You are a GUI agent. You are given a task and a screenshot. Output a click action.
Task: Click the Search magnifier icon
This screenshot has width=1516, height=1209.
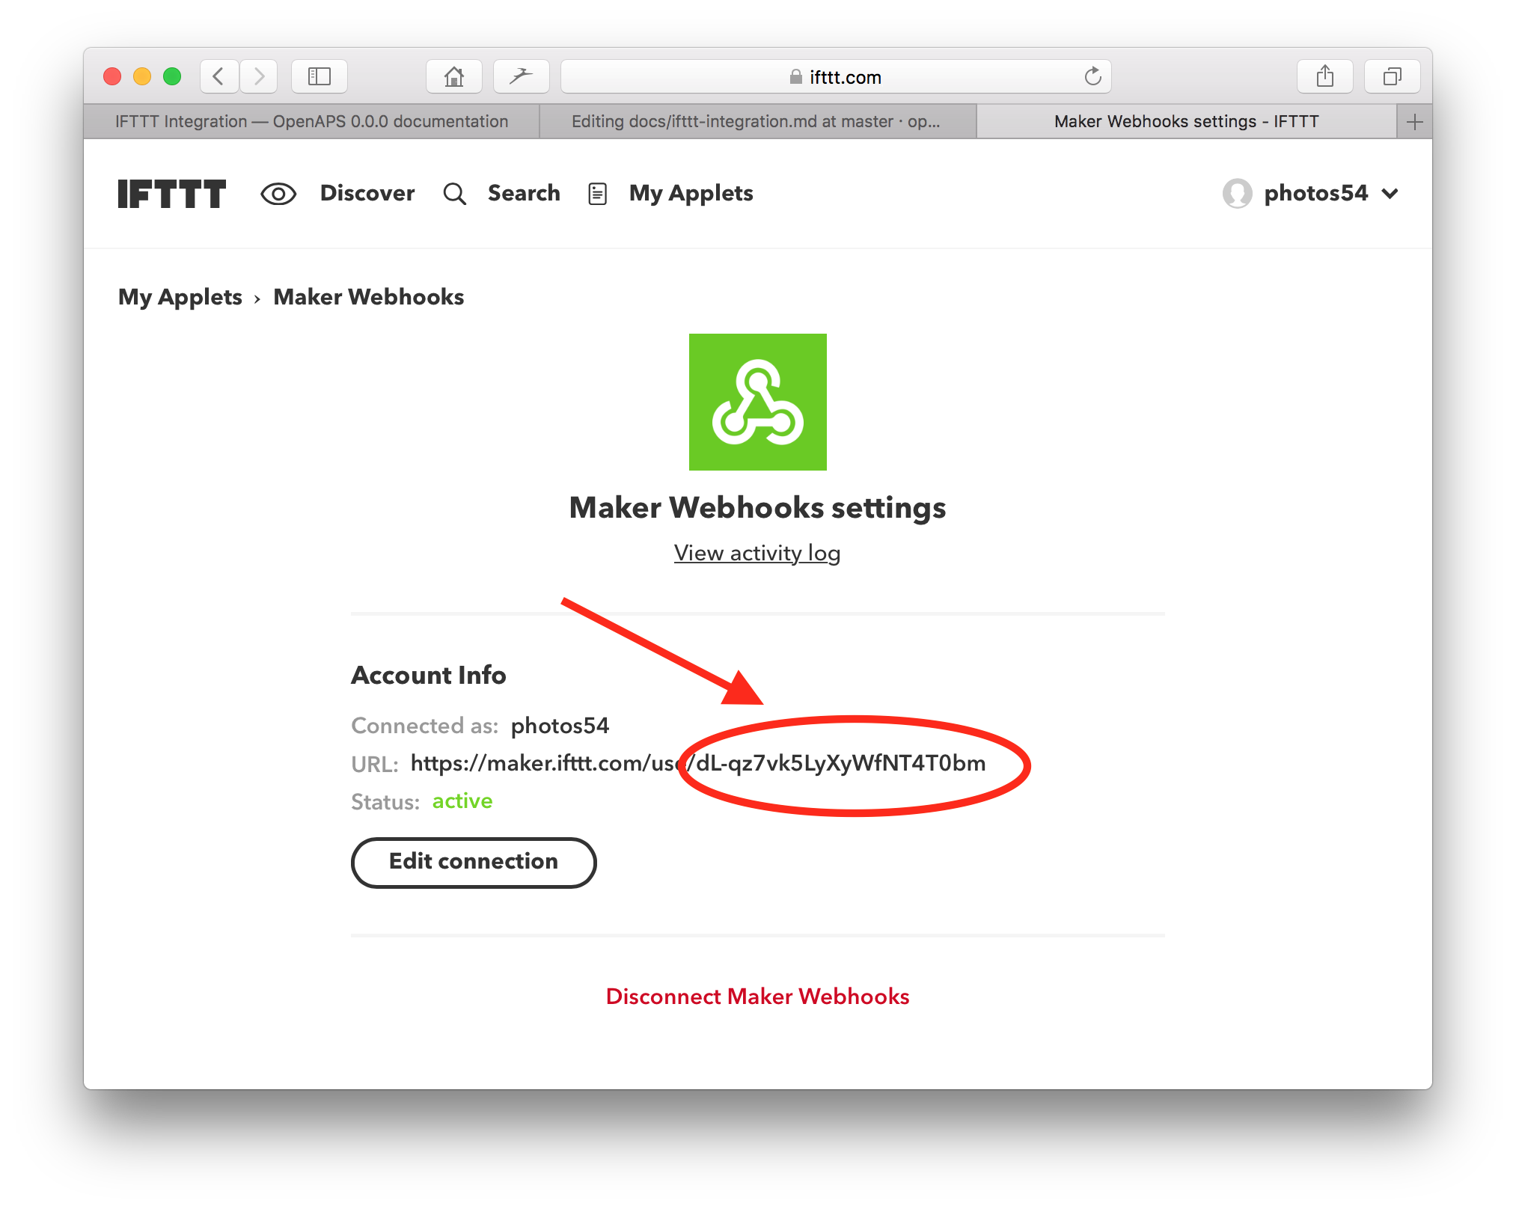click(454, 195)
